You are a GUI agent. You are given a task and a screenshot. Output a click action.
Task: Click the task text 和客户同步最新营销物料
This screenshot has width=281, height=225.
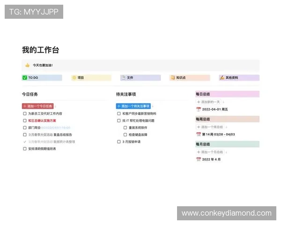[139, 113]
